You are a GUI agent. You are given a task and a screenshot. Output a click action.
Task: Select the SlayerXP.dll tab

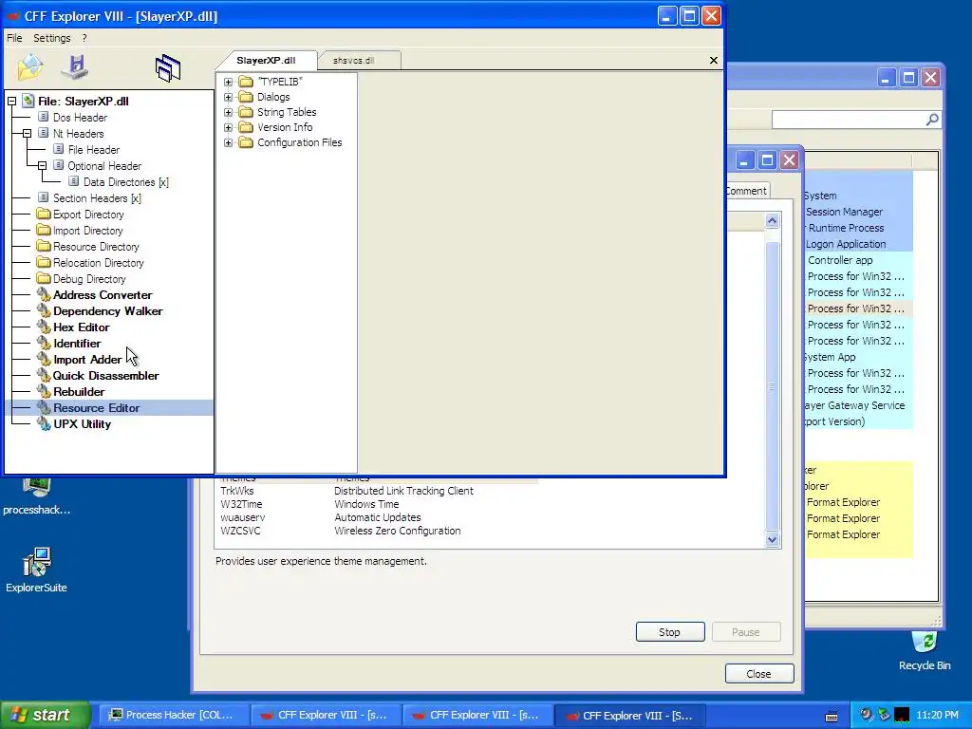pyautogui.click(x=266, y=60)
